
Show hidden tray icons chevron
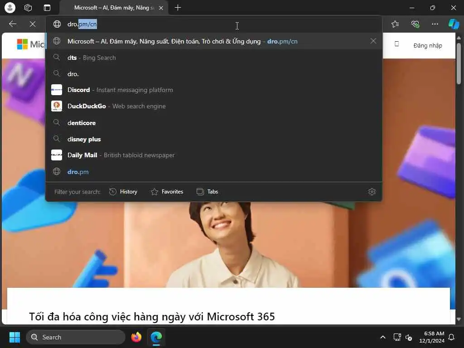pyautogui.click(x=382, y=337)
